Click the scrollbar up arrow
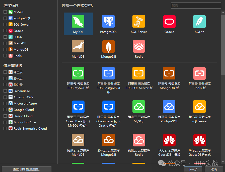This screenshot has width=225, height=172. click(223, 13)
